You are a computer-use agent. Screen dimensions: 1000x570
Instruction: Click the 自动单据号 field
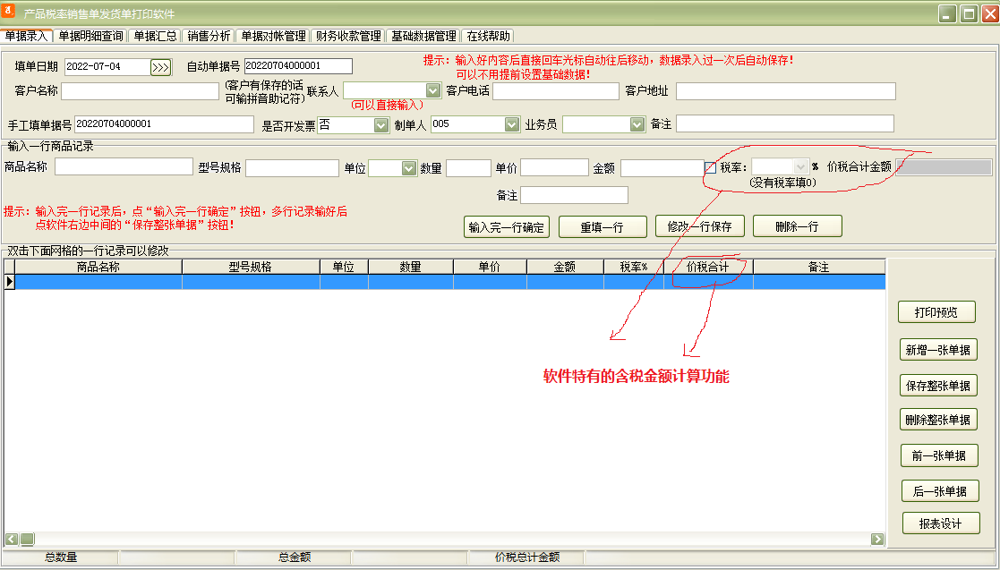tap(298, 65)
